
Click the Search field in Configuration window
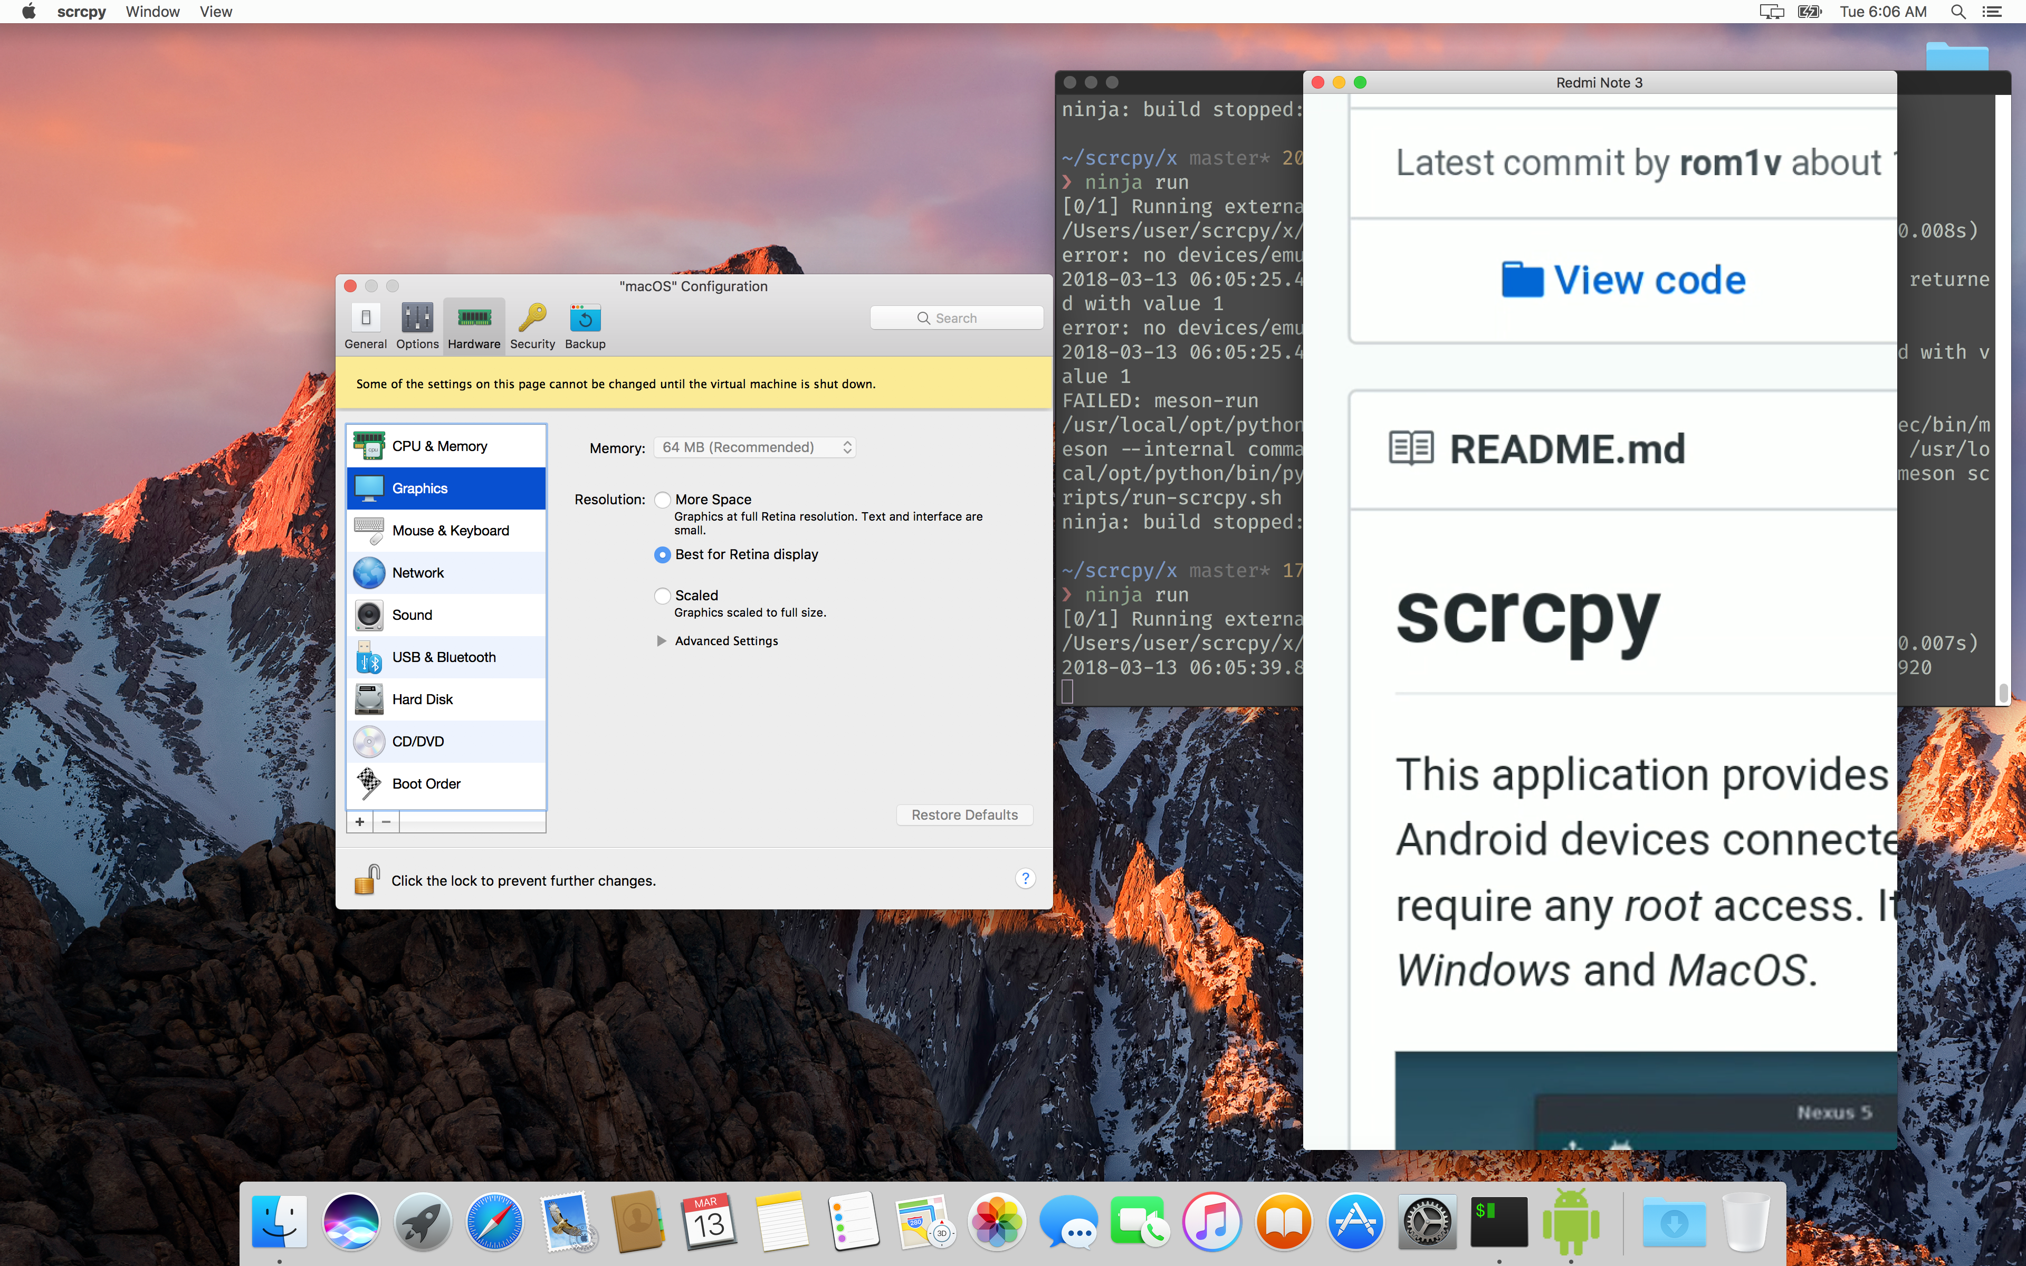[956, 318]
